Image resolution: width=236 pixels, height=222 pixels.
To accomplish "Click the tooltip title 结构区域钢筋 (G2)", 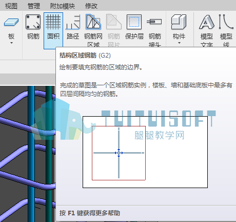I will coord(85,55).
